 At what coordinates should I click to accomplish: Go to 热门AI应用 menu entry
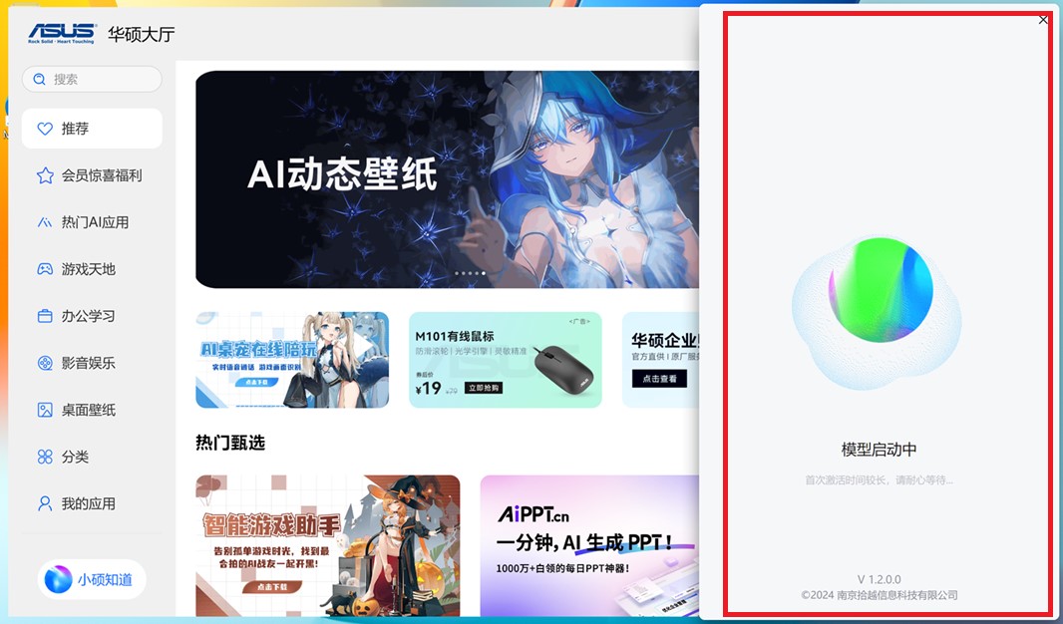[92, 222]
